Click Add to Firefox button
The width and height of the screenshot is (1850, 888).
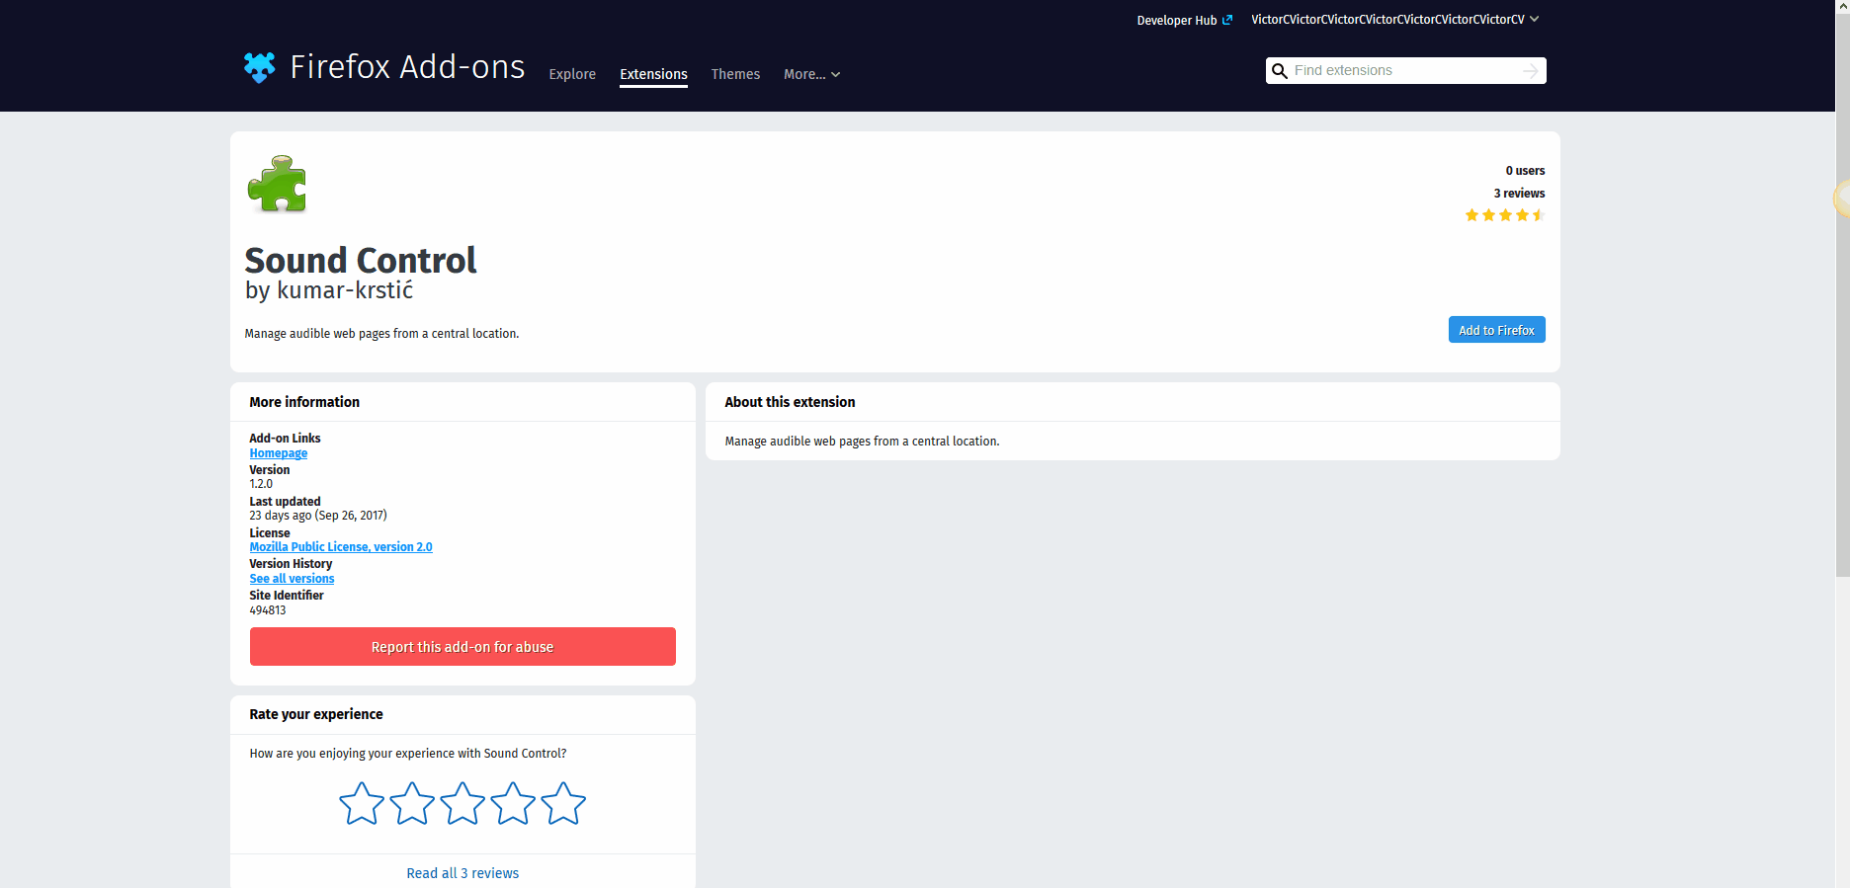point(1496,330)
